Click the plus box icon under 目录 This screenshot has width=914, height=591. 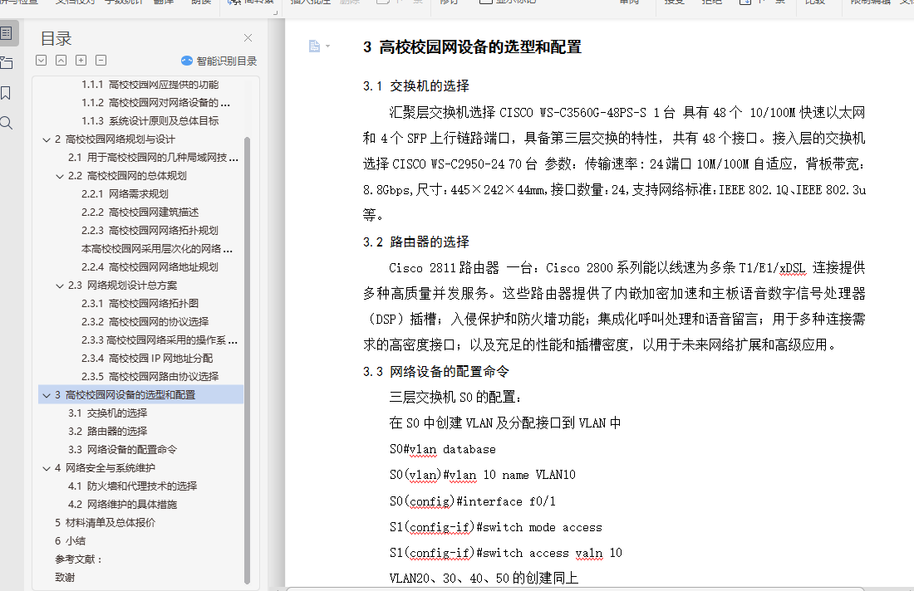(x=81, y=60)
